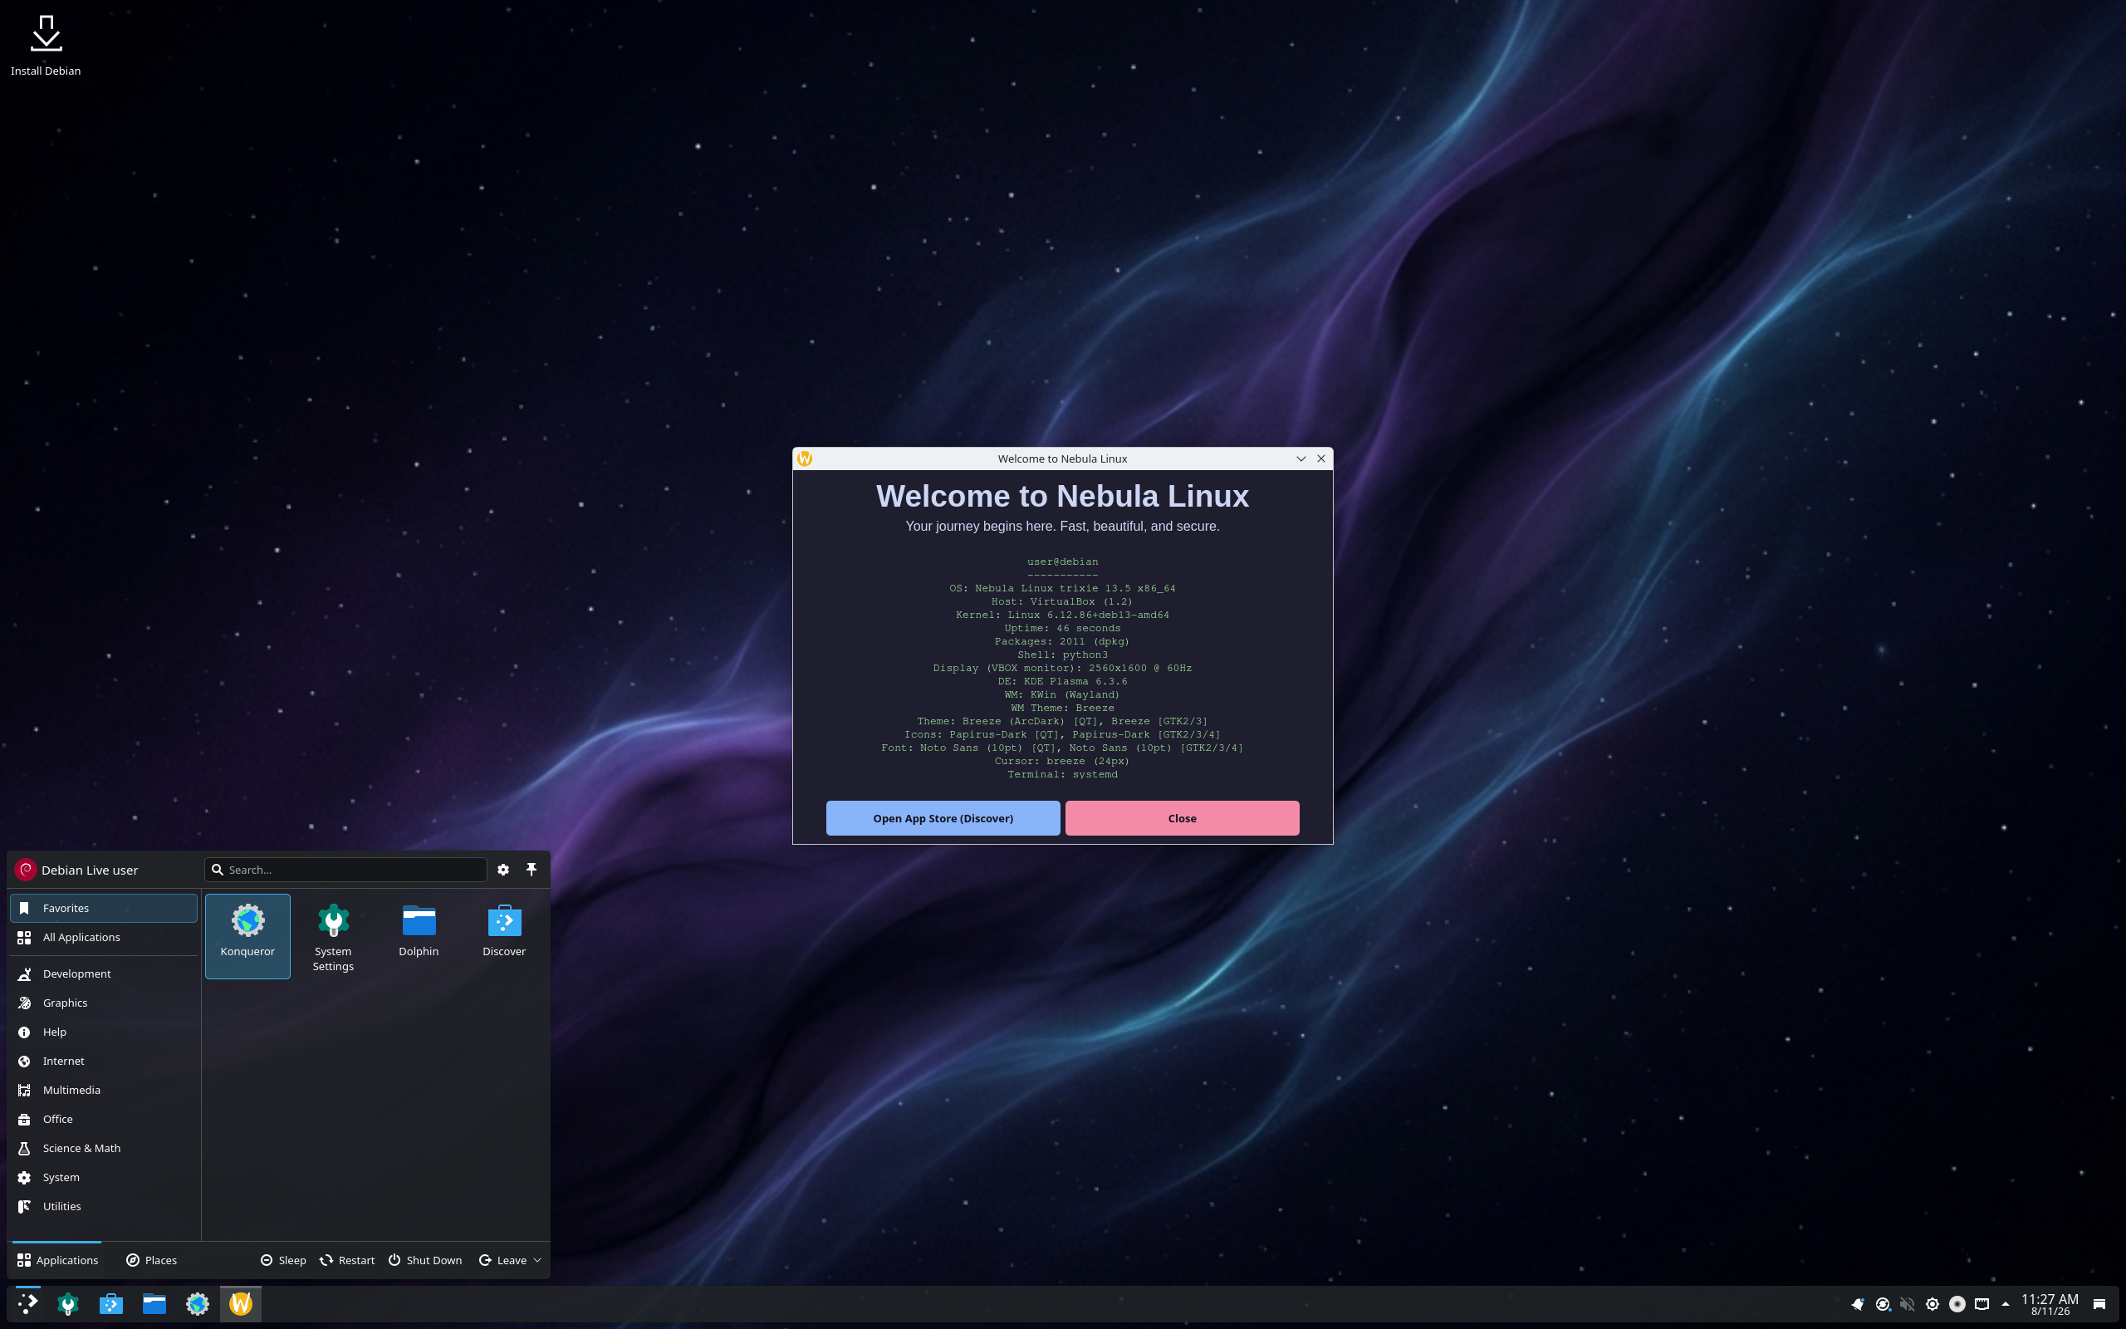Open the Help category
Image resolution: width=2126 pixels, height=1329 pixels.
[x=104, y=1032]
